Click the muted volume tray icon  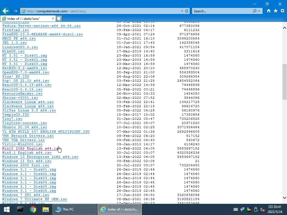click(262, 209)
